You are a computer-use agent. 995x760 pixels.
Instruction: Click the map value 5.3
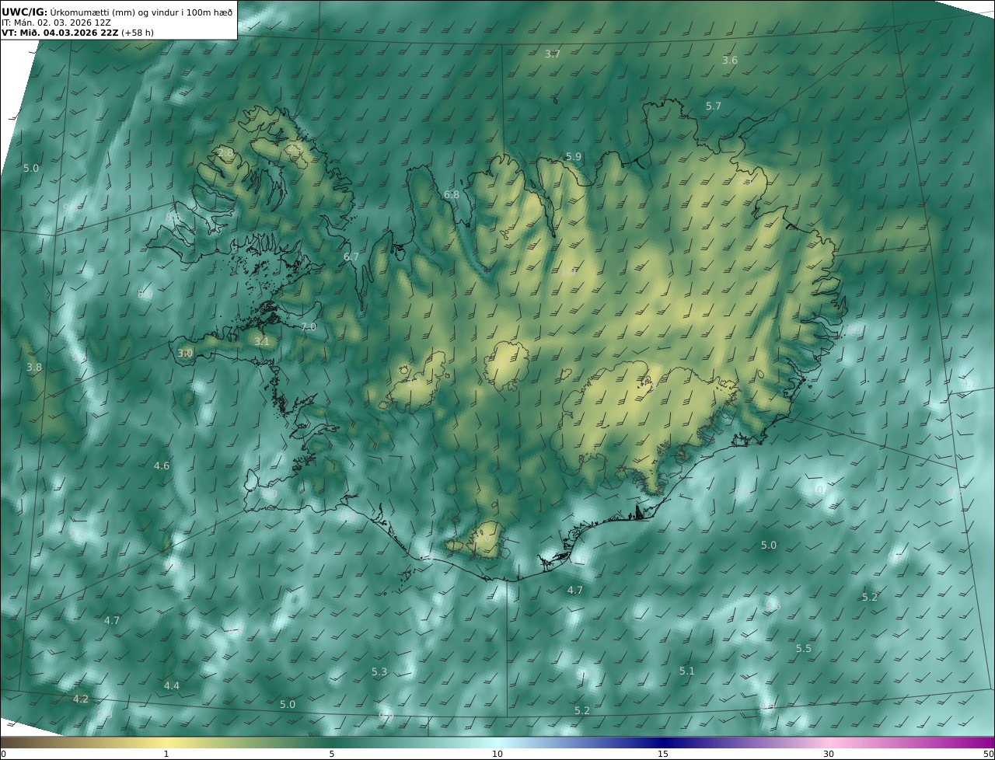click(x=379, y=672)
